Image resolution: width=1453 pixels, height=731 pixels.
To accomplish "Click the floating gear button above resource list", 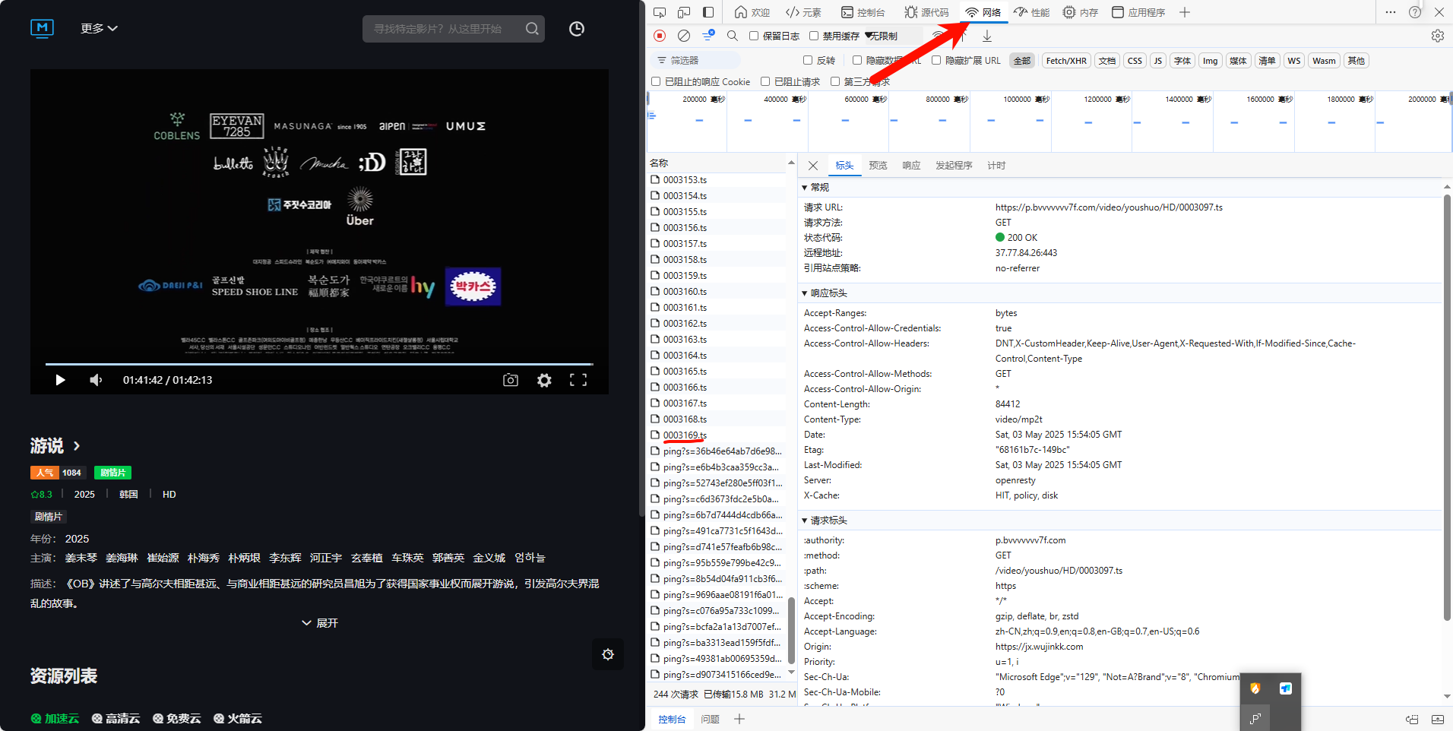I will (608, 654).
